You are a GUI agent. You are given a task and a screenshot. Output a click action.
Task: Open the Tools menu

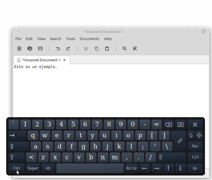[70, 39]
